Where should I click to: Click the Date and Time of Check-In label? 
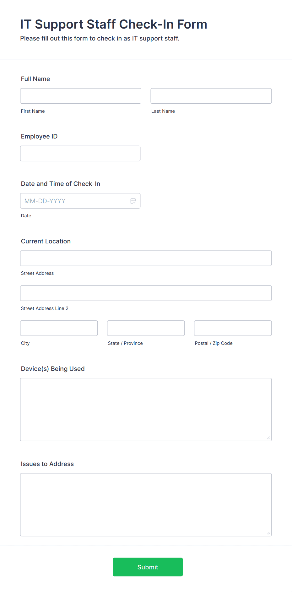pos(61,184)
